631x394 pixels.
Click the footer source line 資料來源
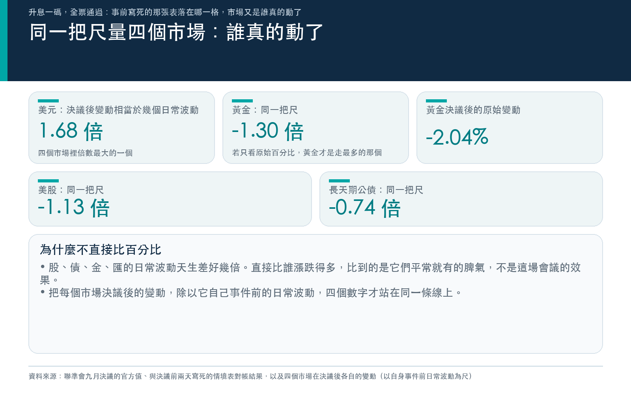250,376
